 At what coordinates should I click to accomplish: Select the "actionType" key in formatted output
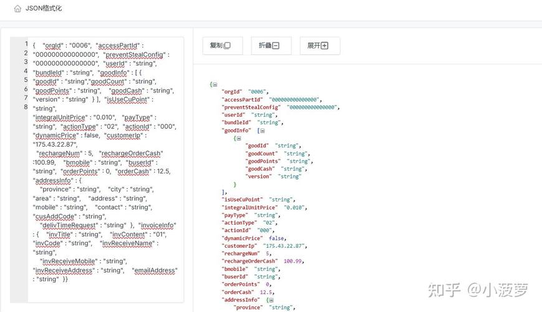point(240,223)
